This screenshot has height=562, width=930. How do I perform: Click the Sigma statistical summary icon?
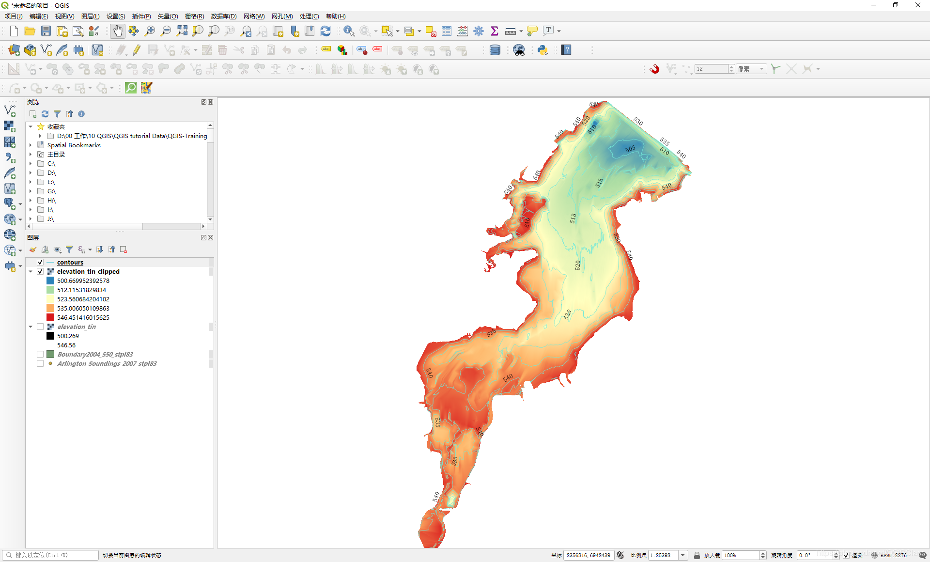click(x=495, y=31)
